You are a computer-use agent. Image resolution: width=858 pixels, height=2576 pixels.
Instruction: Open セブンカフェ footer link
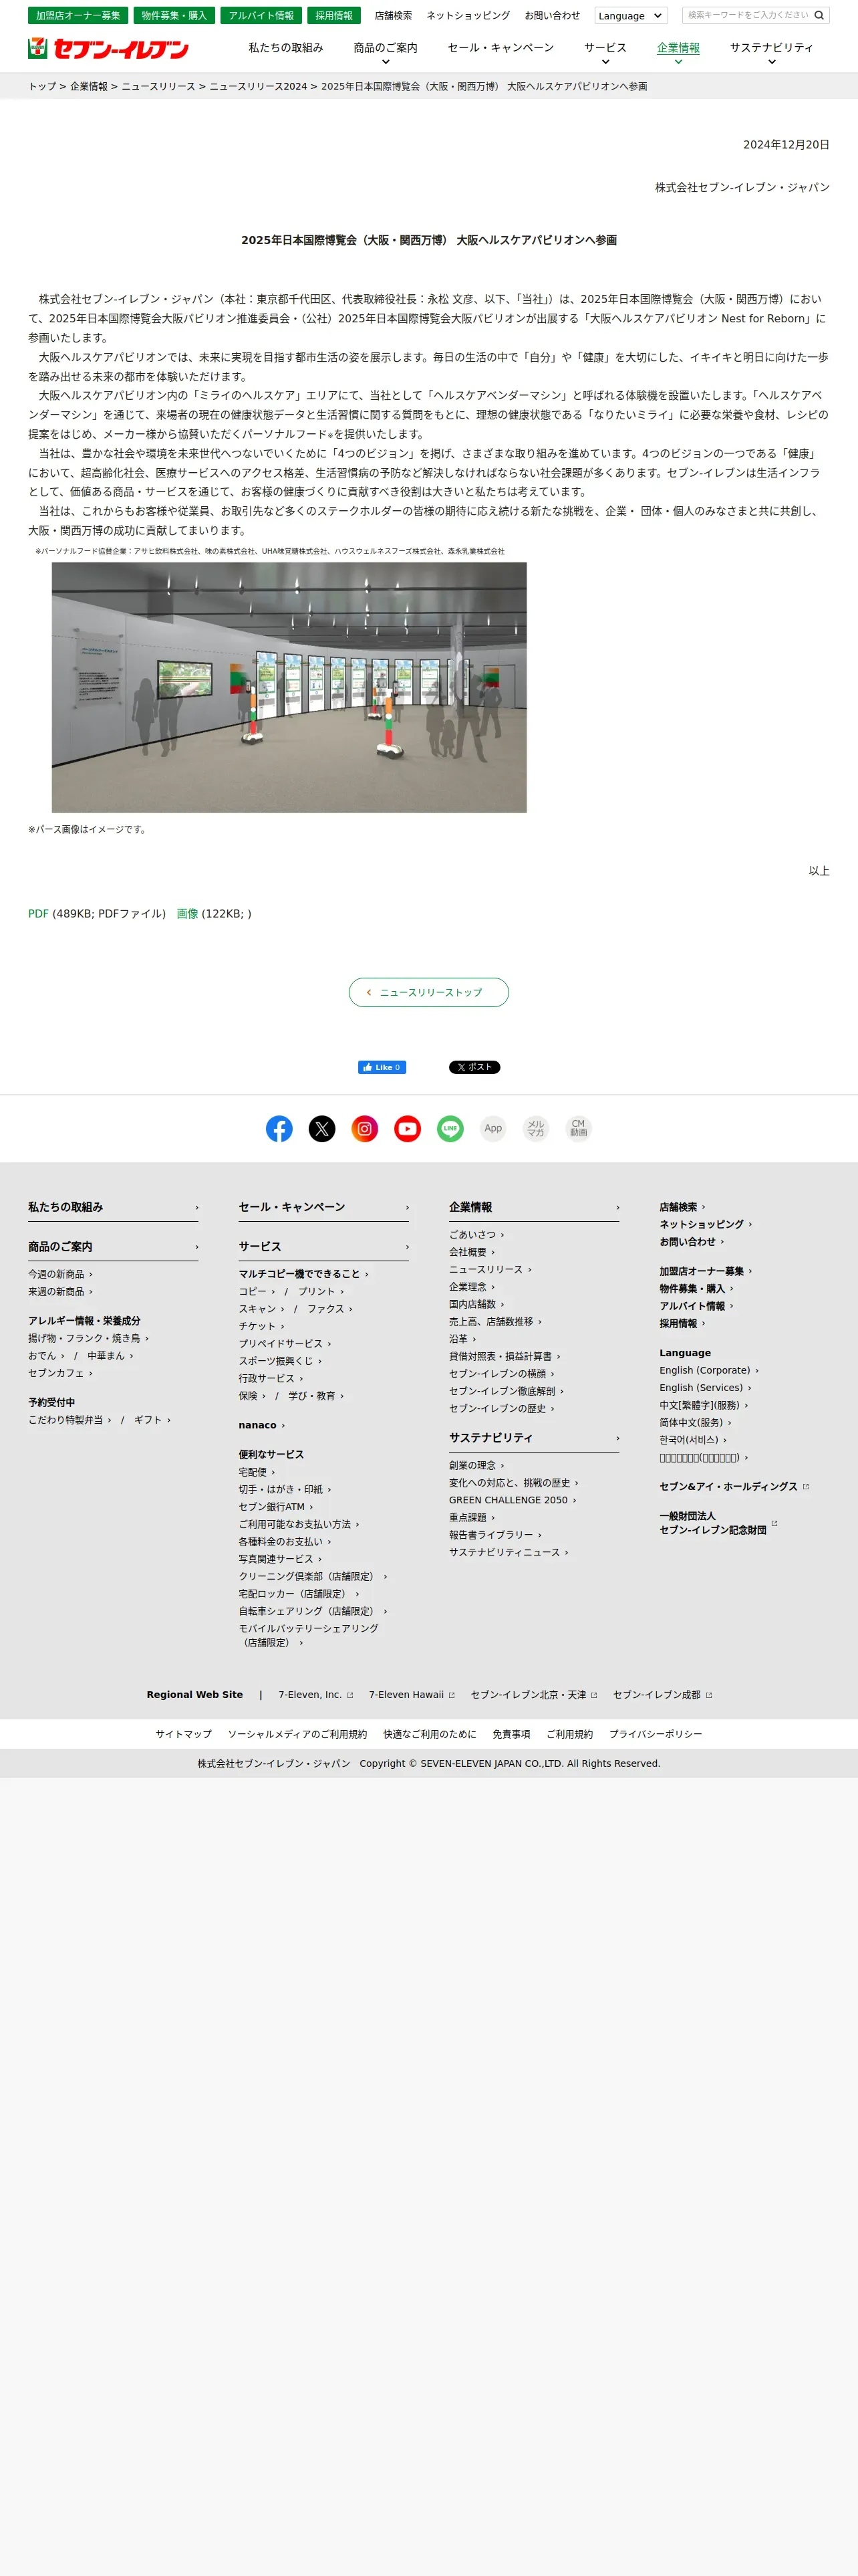pos(60,1373)
